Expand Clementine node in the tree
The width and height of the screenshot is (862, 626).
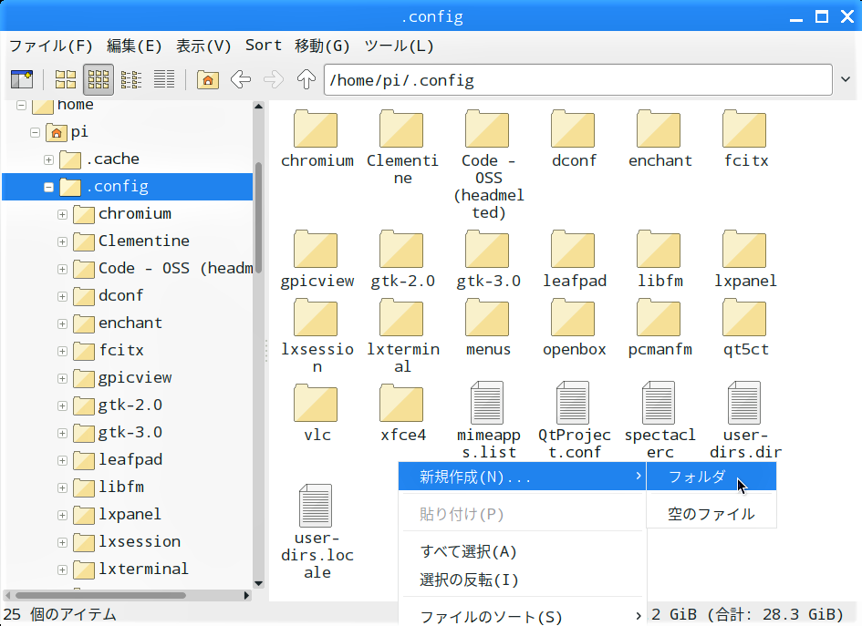pyautogui.click(x=63, y=241)
